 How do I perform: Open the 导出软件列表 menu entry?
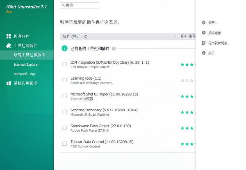coord(217,43)
